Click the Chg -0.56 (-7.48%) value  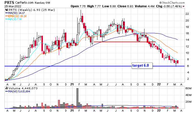pyautogui.click(x=169, y=6)
